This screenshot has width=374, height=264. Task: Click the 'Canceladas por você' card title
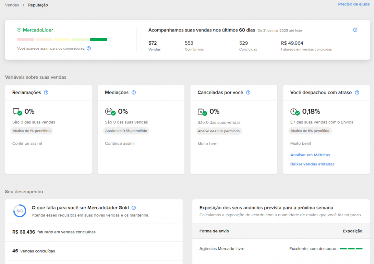pyautogui.click(x=220, y=92)
